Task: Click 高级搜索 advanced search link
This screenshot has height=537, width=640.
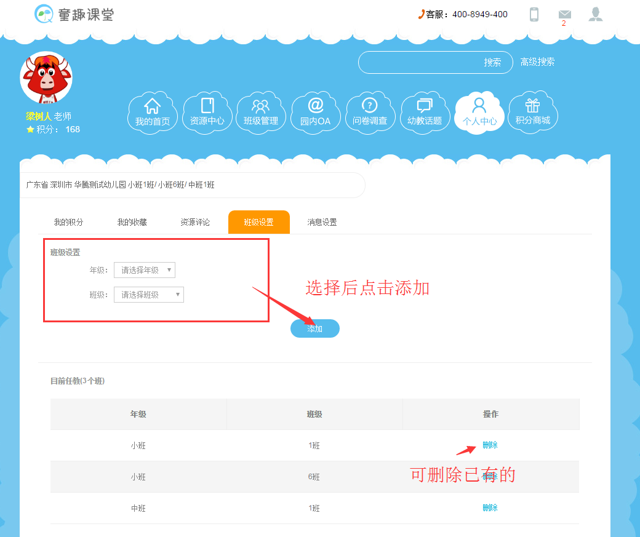Action: click(x=537, y=62)
